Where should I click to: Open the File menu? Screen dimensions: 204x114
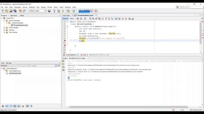pos(2,7)
